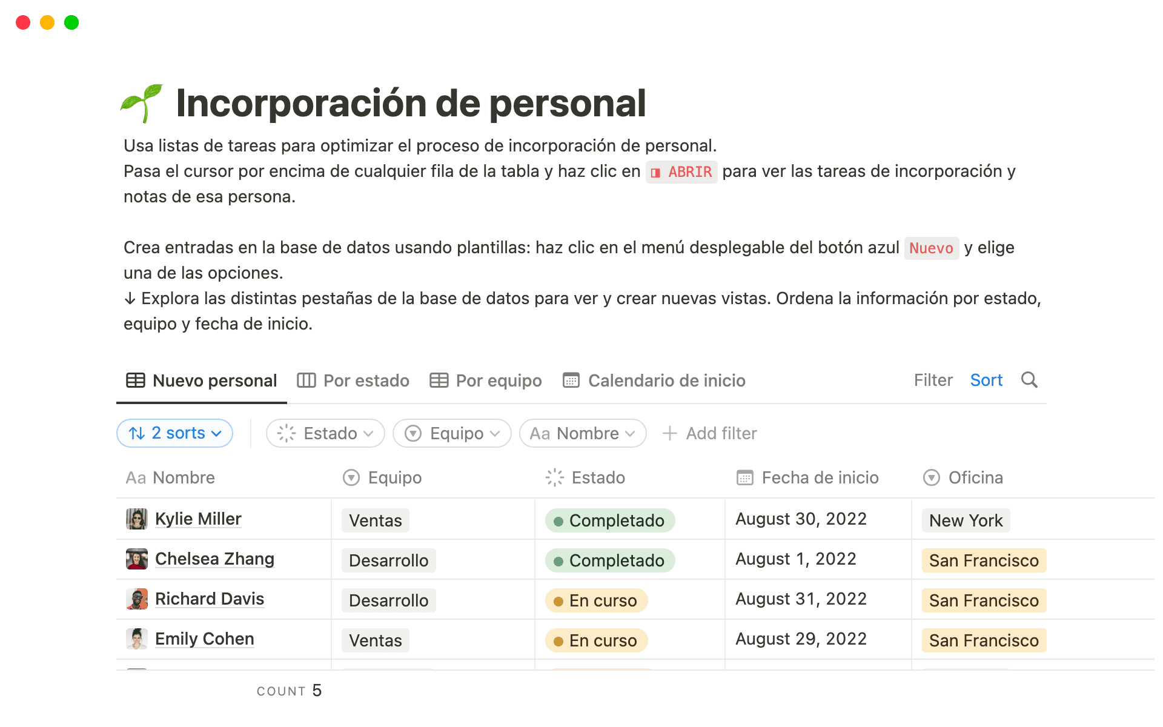1163x727 pixels.
Task: Open the Equipo filter dropdown
Action: click(x=451, y=433)
